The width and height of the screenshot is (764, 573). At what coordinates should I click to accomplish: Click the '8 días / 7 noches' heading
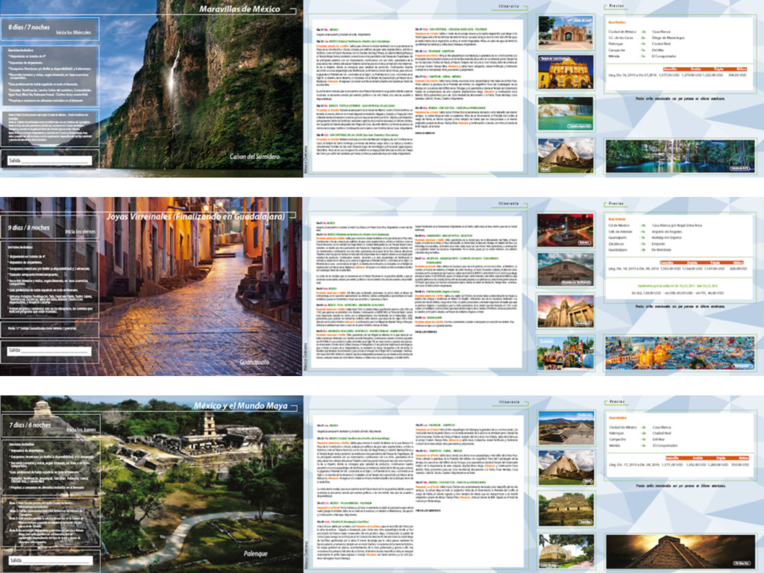[29, 28]
